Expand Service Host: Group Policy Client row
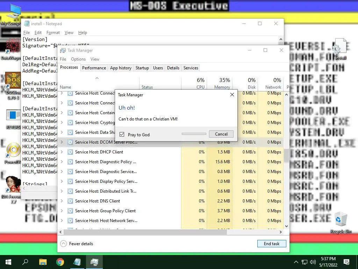Viewport: 358px width, 269px height. pyautogui.click(x=62, y=211)
